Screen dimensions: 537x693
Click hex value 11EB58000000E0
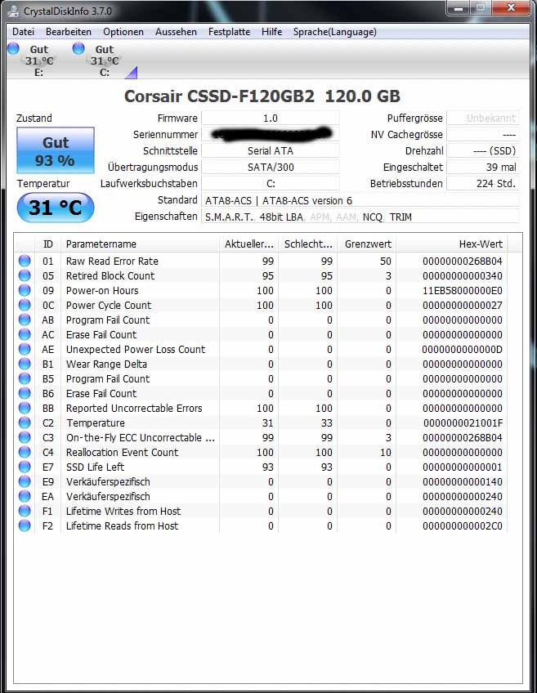pyautogui.click(x=463, y=290)
